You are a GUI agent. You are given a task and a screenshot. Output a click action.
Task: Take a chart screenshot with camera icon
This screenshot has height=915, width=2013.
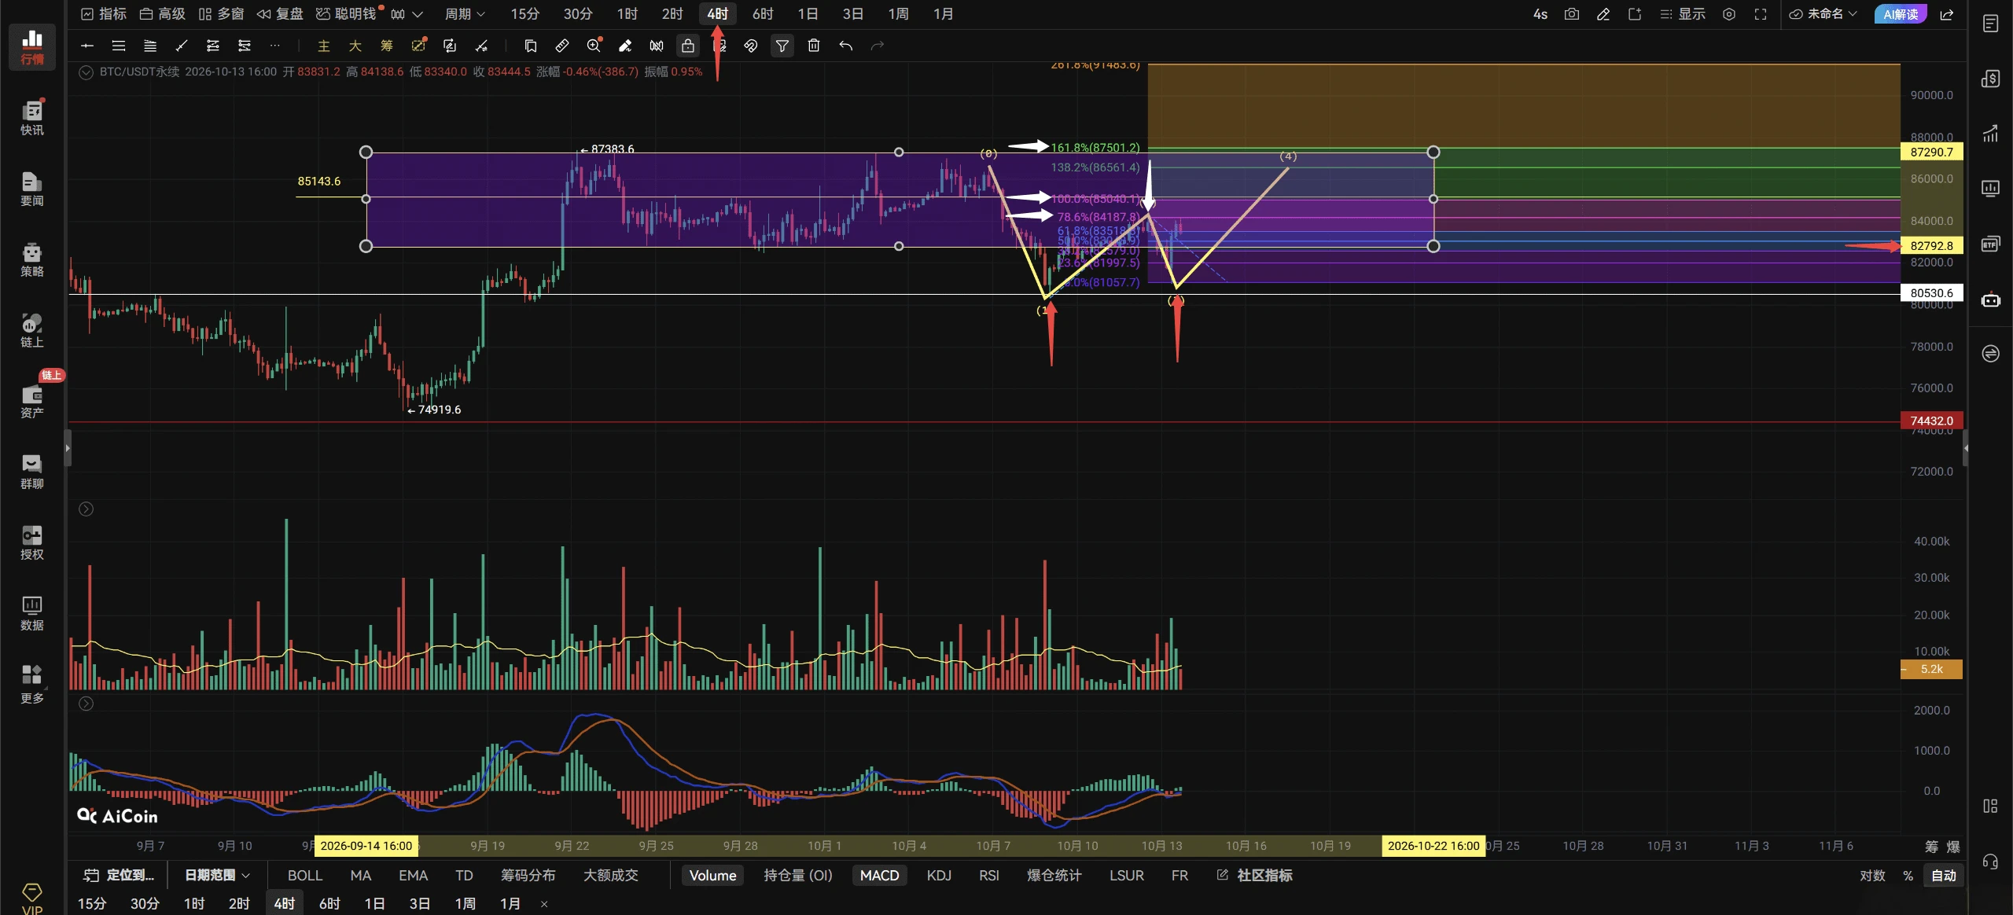1572,14
